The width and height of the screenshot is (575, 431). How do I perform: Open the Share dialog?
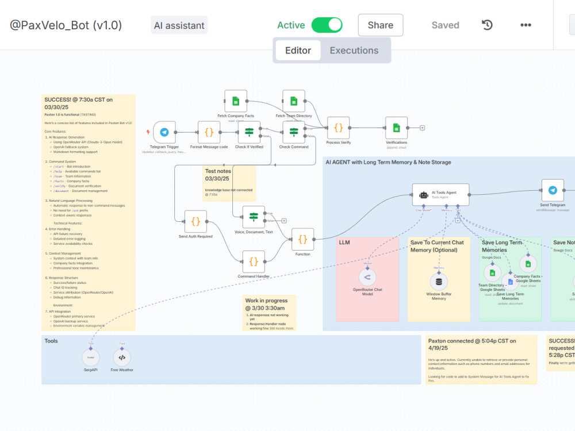point(380,25)
